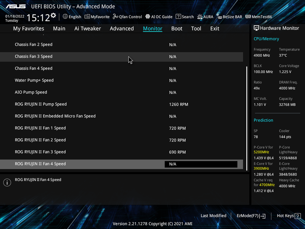This screenshot has width=305, height=229.
Task: Select AIO Pump Speed row
Action: [x=121, y=92]
